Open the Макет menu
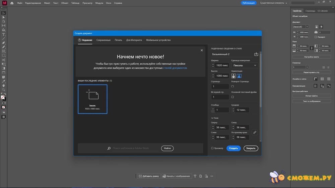Image resolution: width=335 pixels, height=188 pixels. pos(47,3)
